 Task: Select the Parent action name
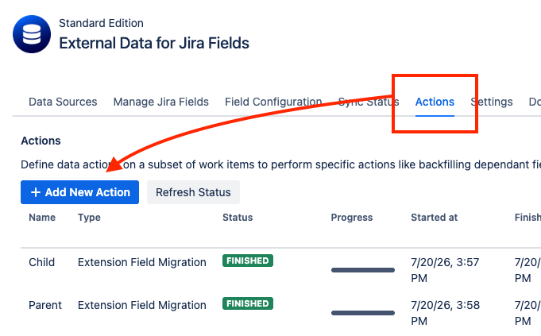(45, 305)
